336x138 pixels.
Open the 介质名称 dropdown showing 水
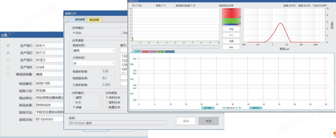pos(94,63)
